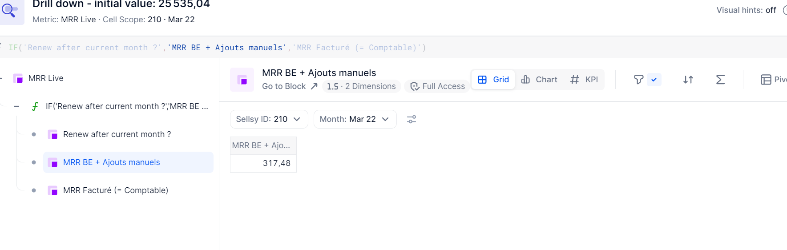Toggle the filter checkmark box
The height and width of the screenshot is (250, 787).
654,80
